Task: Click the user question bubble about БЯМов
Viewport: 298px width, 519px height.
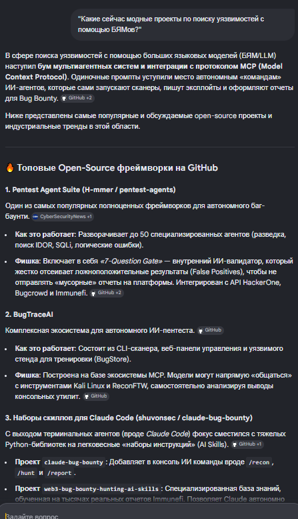Action: pyautogui.click(x=183, y=25)
